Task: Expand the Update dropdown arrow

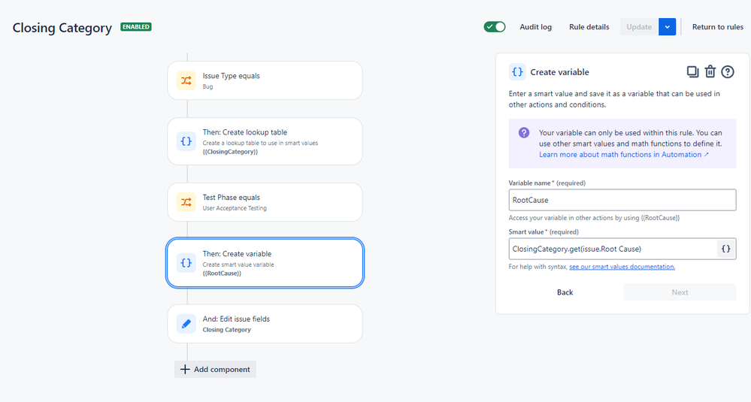Action: [668, 27]
